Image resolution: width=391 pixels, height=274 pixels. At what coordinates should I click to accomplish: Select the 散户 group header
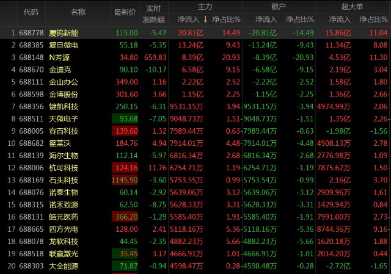click(x=279, y=7)
